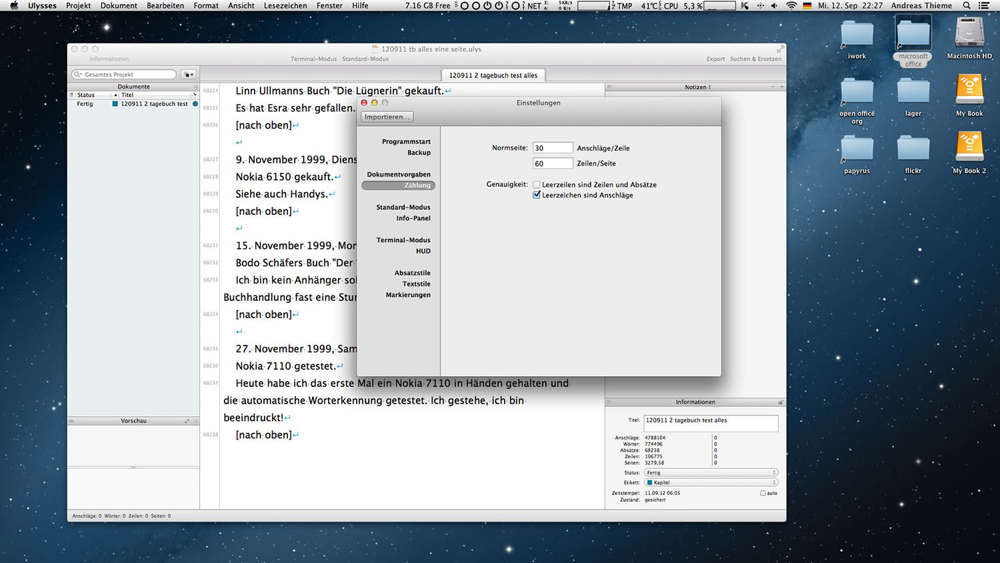Image resolution: width=1000 pixels, height=563 pixels.
Task: Click the teal Kapitel label square in document row
Action: 115,104
